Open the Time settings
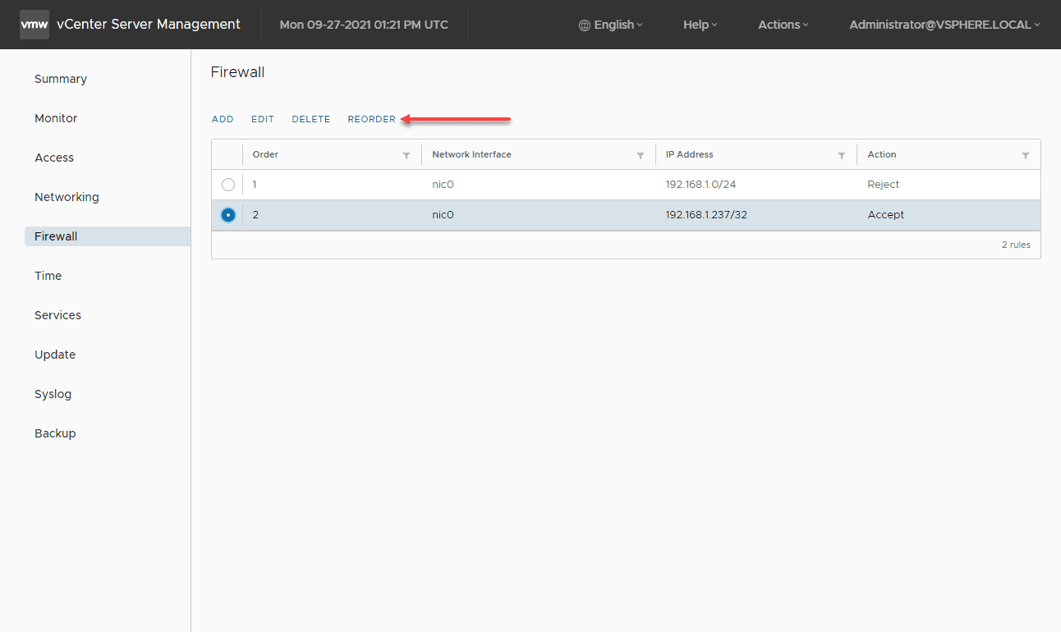The width and height of the screenshot is (1061, 632). [x=48, y=276]
